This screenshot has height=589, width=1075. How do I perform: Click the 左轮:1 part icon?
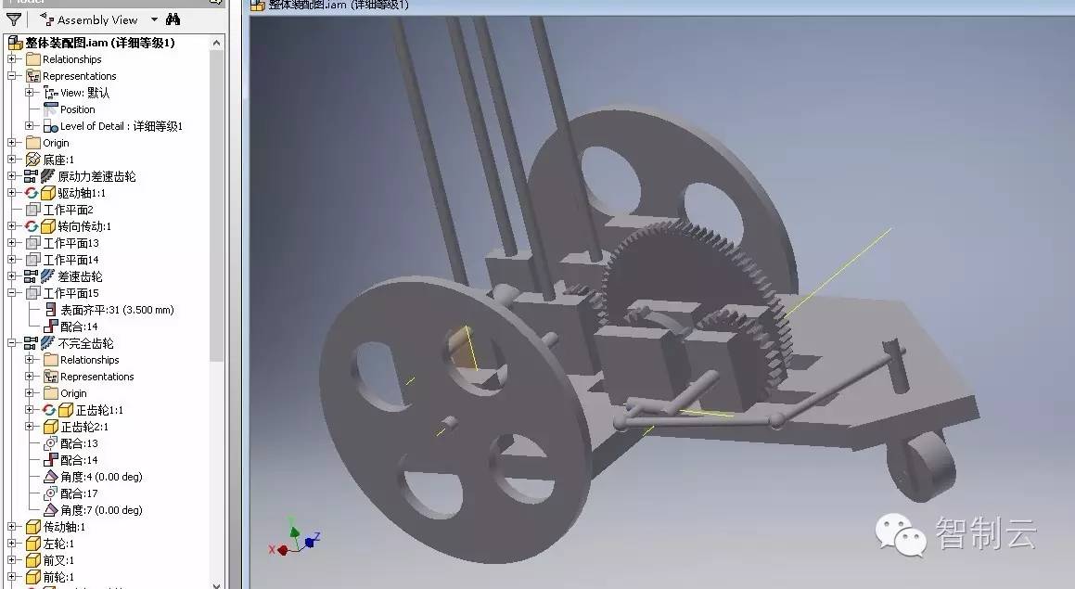coord(32,544)
